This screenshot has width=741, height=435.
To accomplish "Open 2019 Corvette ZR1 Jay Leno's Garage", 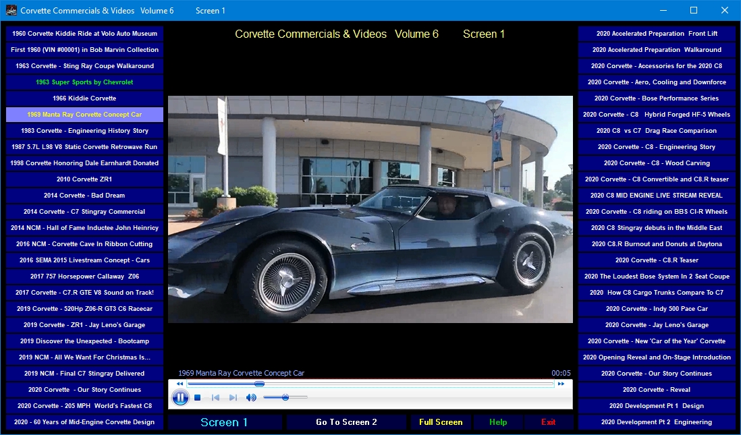I will [84, 325].
